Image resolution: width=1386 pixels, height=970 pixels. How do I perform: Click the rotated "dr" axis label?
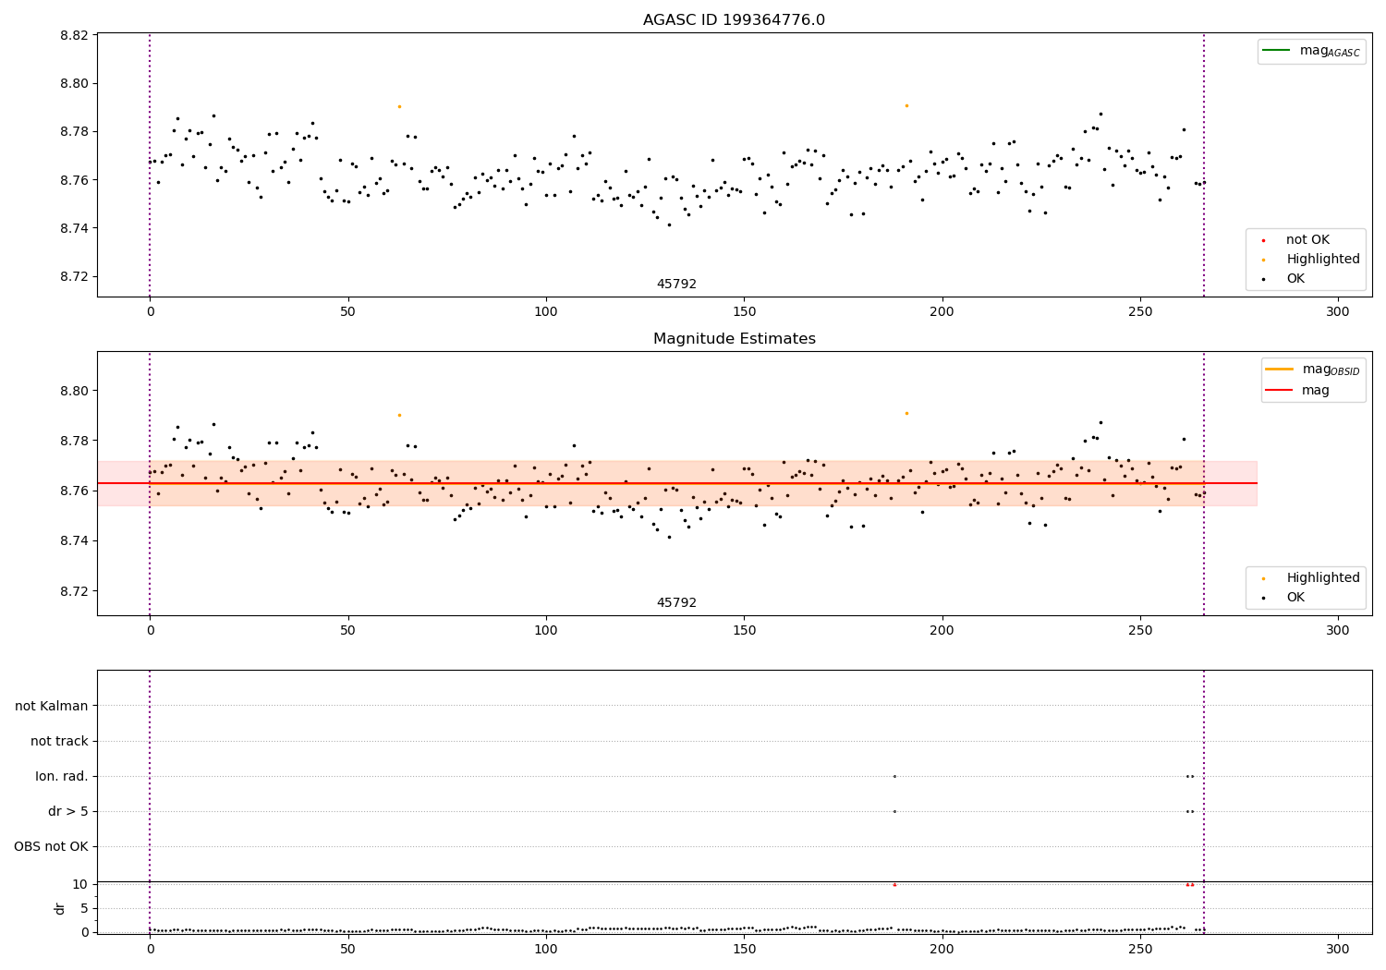(60, 908)
